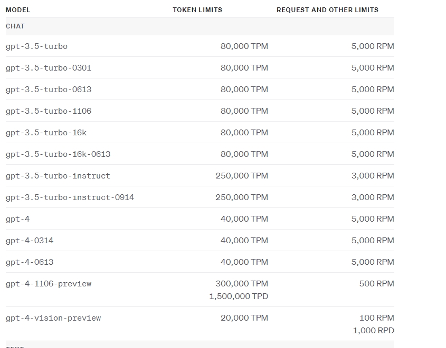Click 80,000 TPM in the exact gpt-3.5-turbo row
This screenshot has height=348, width=446.
click(244, 46)
